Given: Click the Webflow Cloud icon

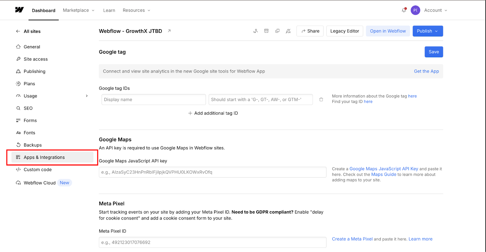Looking at the screenshot, I should tap(18, 183).
